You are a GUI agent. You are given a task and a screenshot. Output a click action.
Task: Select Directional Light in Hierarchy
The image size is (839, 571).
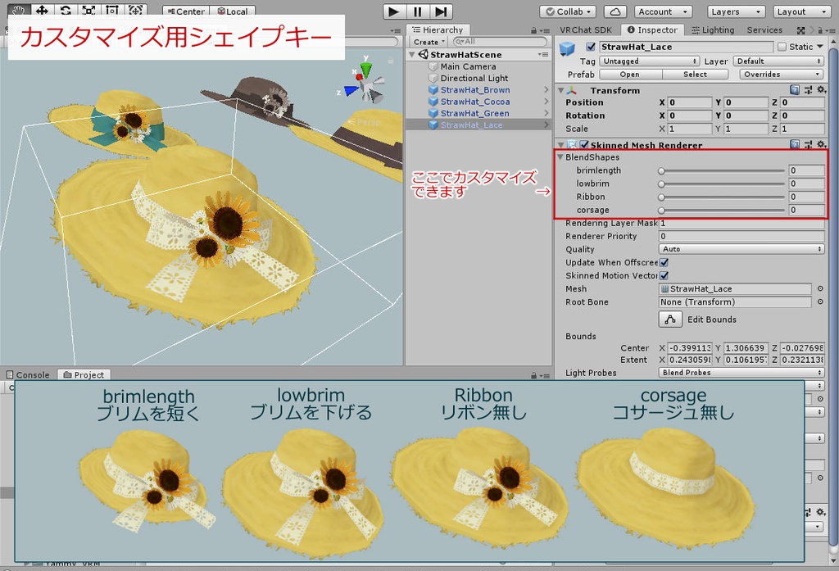pyautogui.click(x=474, y=78)
